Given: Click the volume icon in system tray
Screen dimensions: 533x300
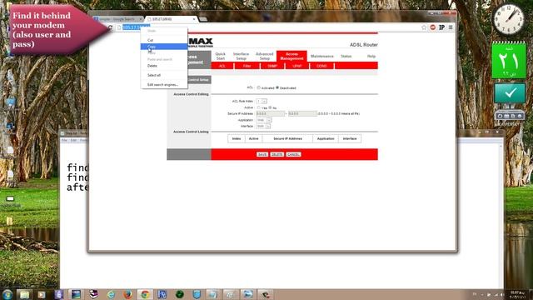Looking at the screenshot, I should tap(502, 294).
